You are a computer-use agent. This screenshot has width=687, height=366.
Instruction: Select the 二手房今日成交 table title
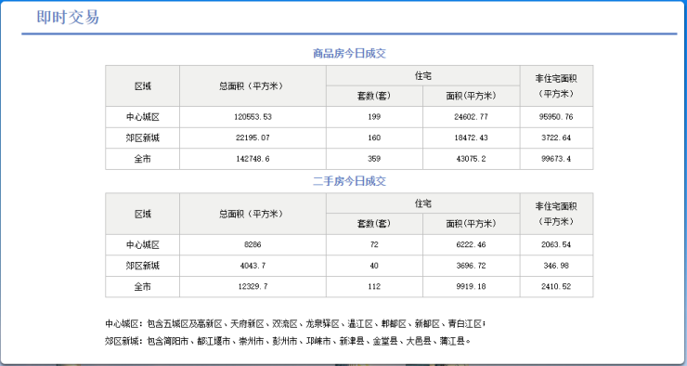pos(349,181)
